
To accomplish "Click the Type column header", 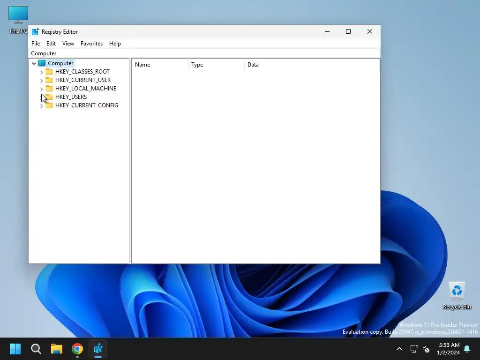I will tap(216, 65).
